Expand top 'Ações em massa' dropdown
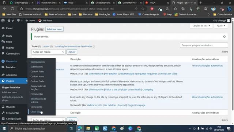This screenshot has height=132, width=234. [x=48, y=52]
